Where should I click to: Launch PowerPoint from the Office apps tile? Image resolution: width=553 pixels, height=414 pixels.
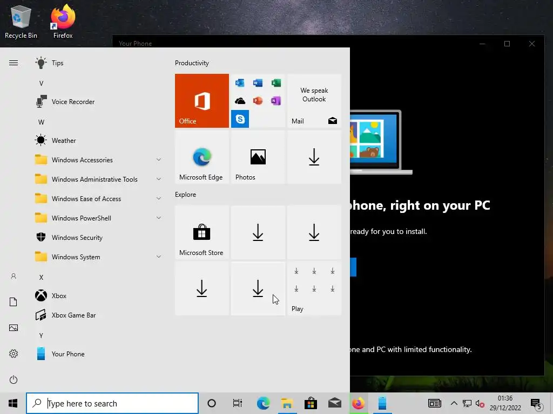coord(258,101)
